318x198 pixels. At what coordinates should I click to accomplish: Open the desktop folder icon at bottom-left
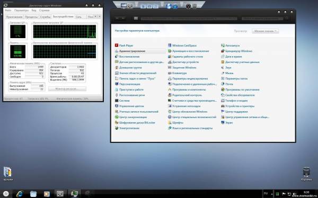(x=8, y=174)
